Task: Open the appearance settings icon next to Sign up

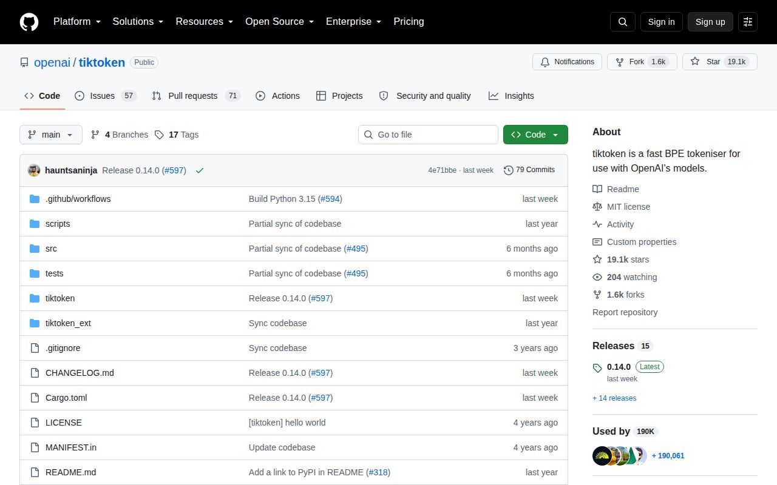Action: pos(748,22)
